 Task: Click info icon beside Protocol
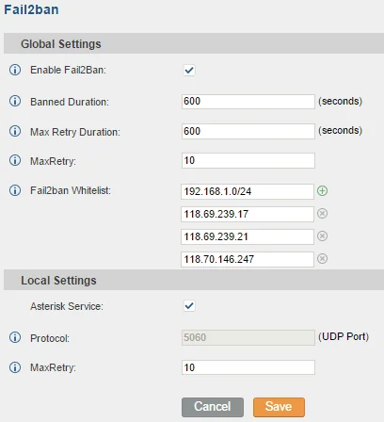click(x=15, y=337)
